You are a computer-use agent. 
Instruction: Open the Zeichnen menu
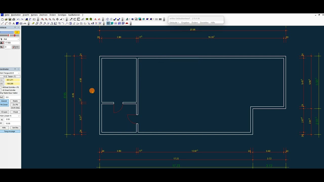coord(43,15)
